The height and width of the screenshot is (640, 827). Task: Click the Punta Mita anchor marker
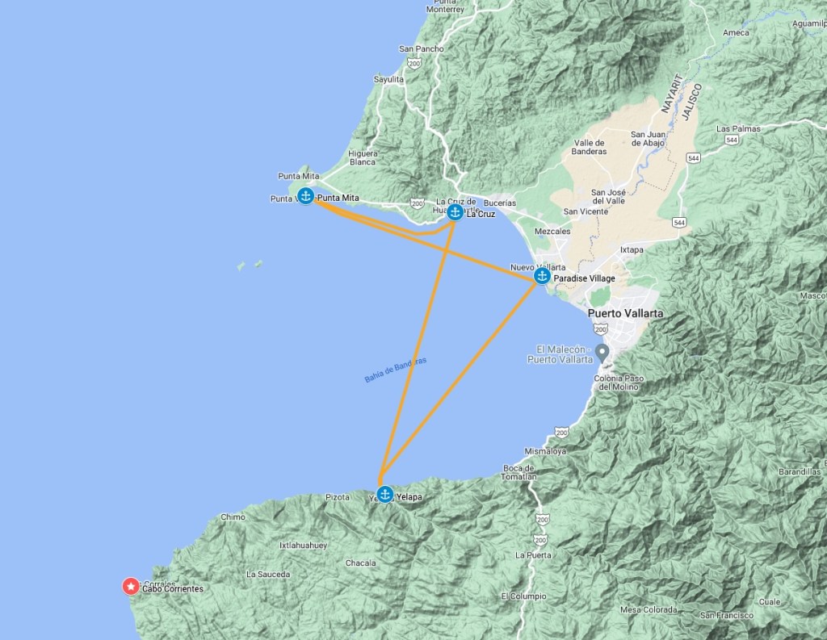click(306, 195)
